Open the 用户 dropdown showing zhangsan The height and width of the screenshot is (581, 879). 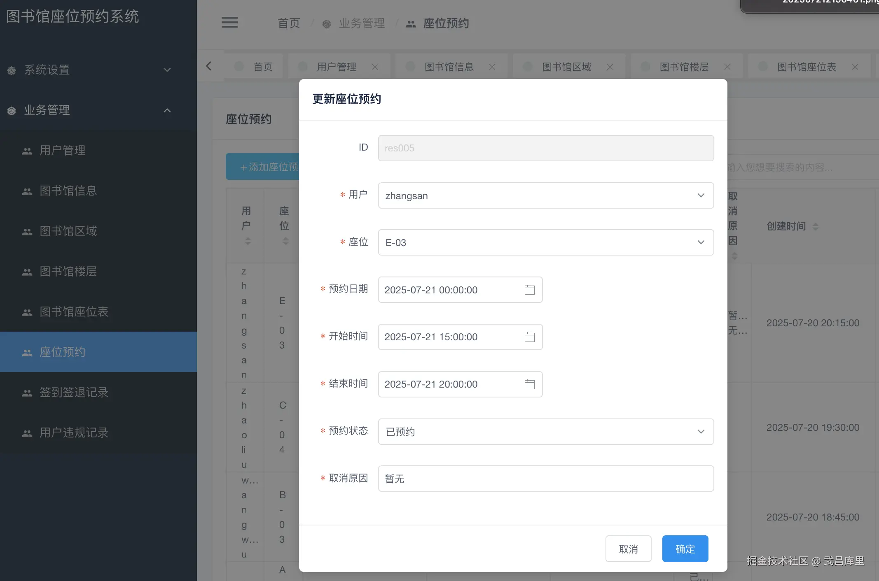(545, 195)
